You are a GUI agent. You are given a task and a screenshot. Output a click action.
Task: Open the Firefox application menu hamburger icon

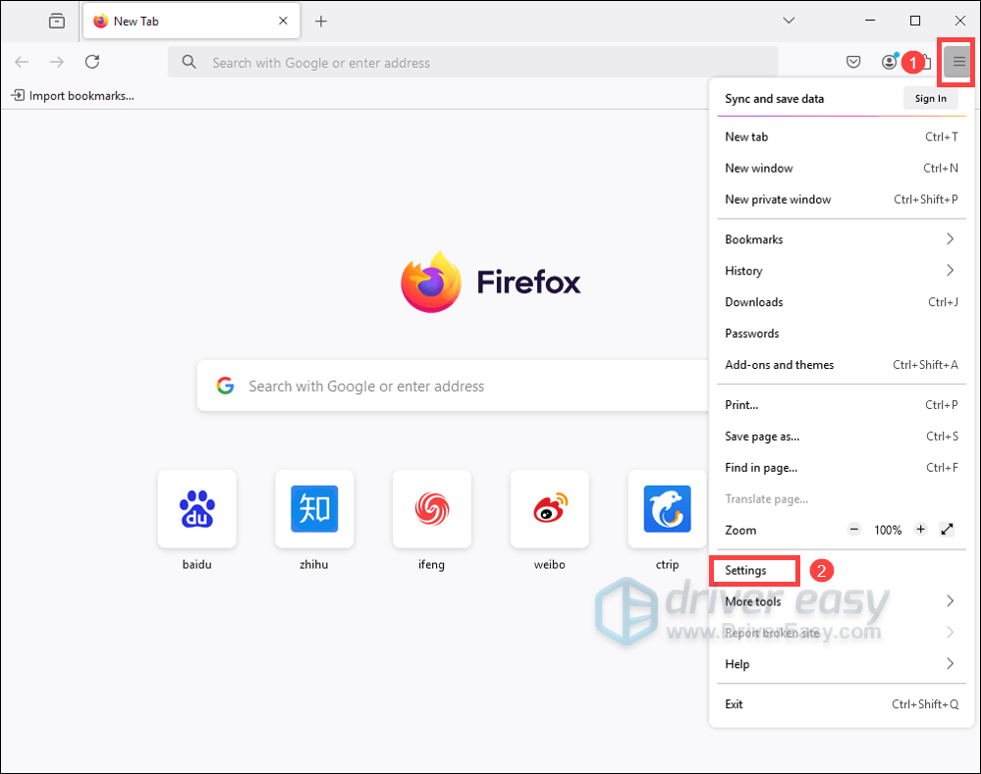[958, 62]
